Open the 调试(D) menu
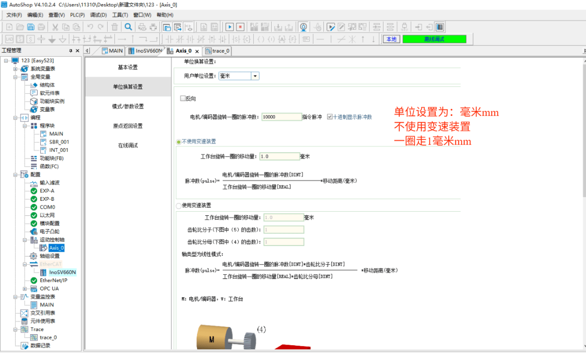Screen dimensions: 586x353 [98, 15]
